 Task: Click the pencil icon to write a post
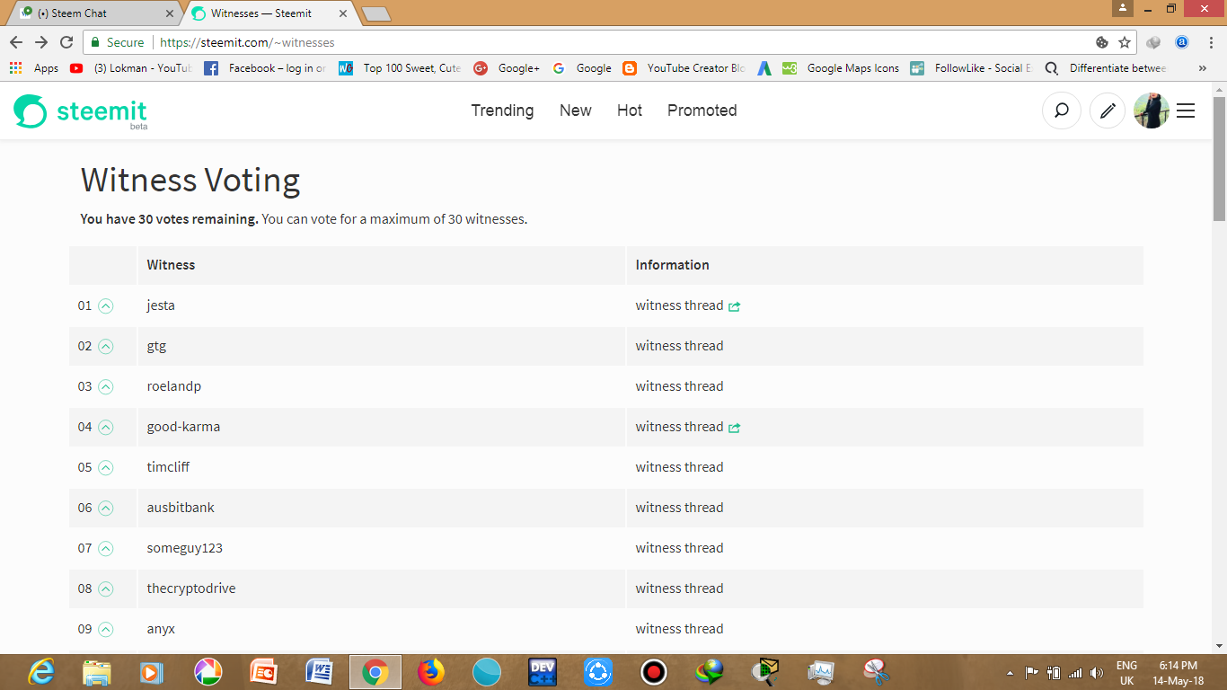(x=1108, y=111)
